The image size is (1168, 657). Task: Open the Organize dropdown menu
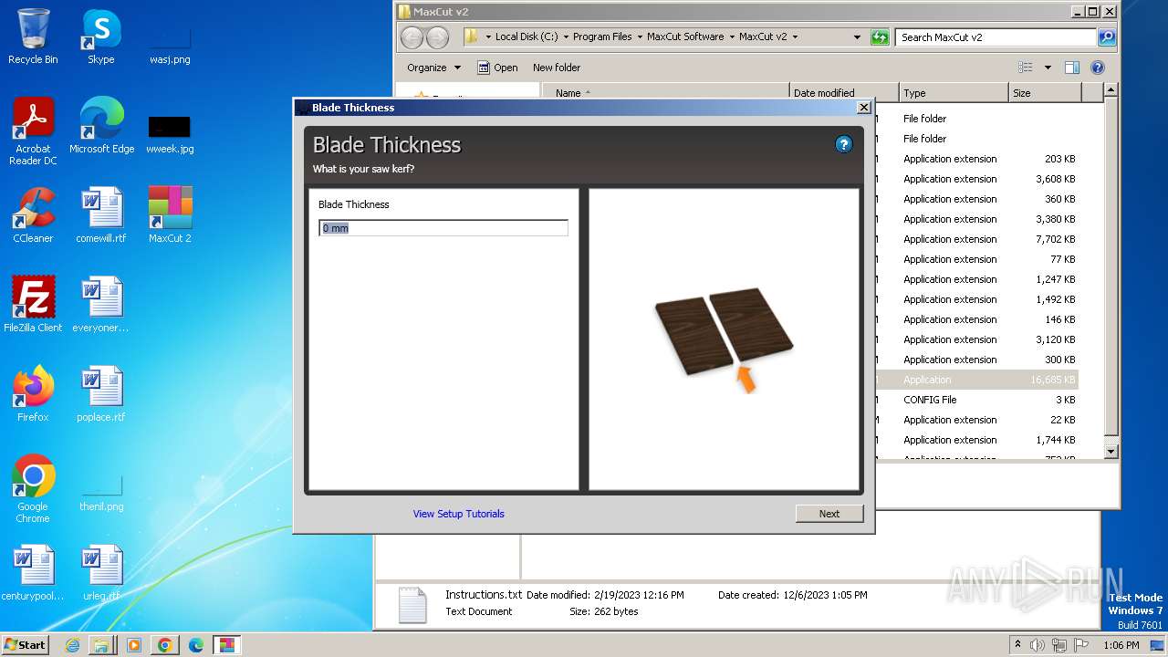pos(433,68)
